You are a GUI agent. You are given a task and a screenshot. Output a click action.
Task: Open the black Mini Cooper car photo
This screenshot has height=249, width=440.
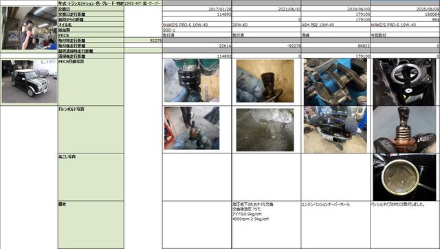tap(29, 81)
